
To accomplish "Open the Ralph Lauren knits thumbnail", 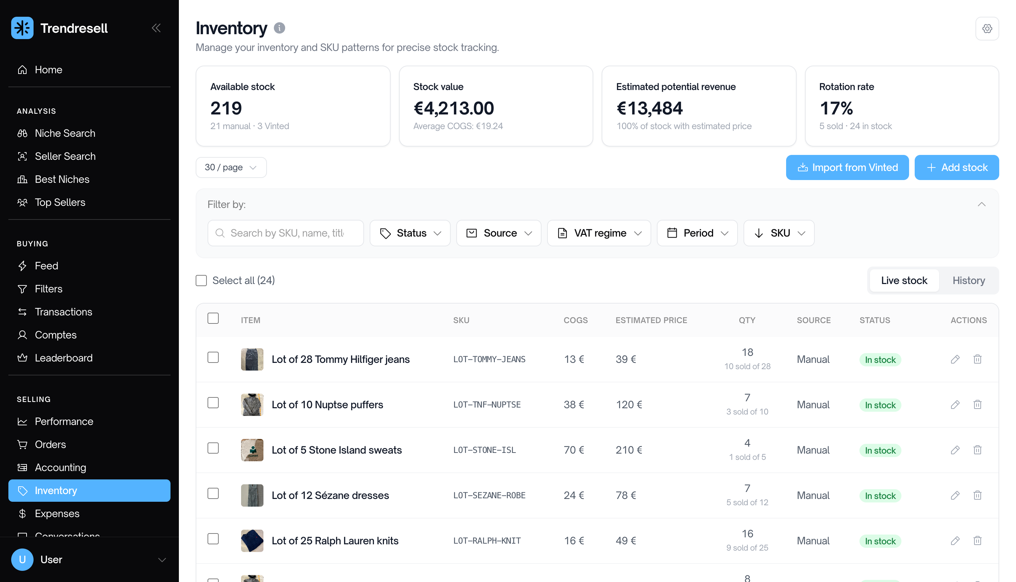I will (x=252, y=541).
